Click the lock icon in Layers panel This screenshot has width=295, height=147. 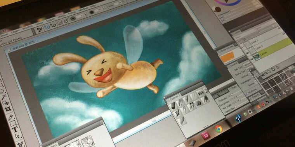click(x=278, y=67)
